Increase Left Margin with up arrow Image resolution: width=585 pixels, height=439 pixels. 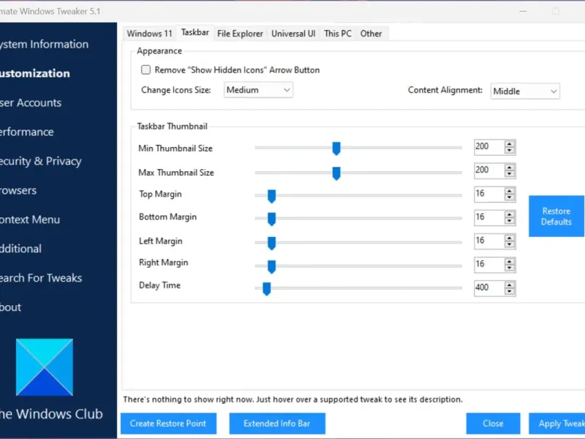pyautogui.click(x=509, y=238)
